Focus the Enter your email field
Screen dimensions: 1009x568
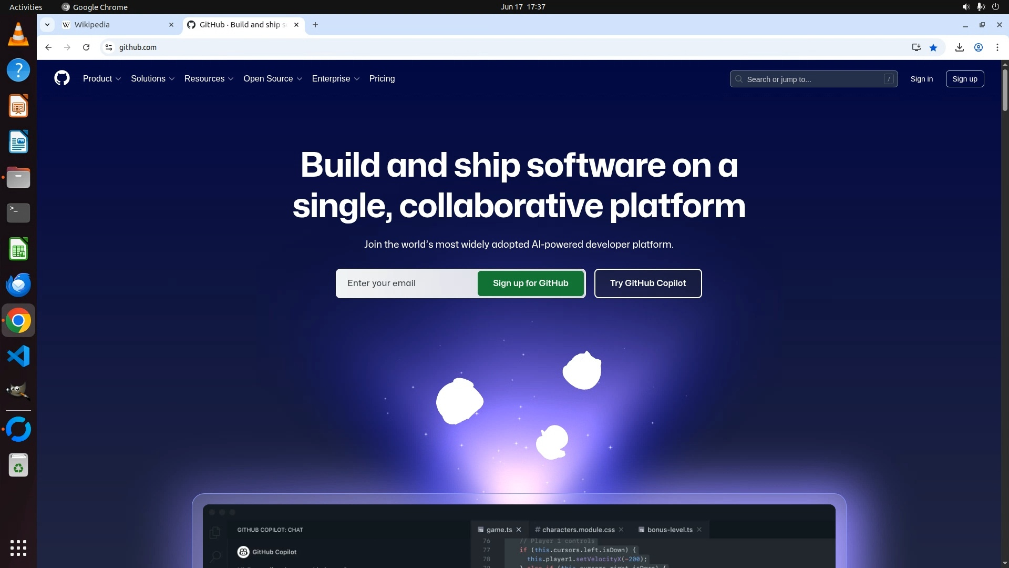pyautogui.click(x=407, y=283)
